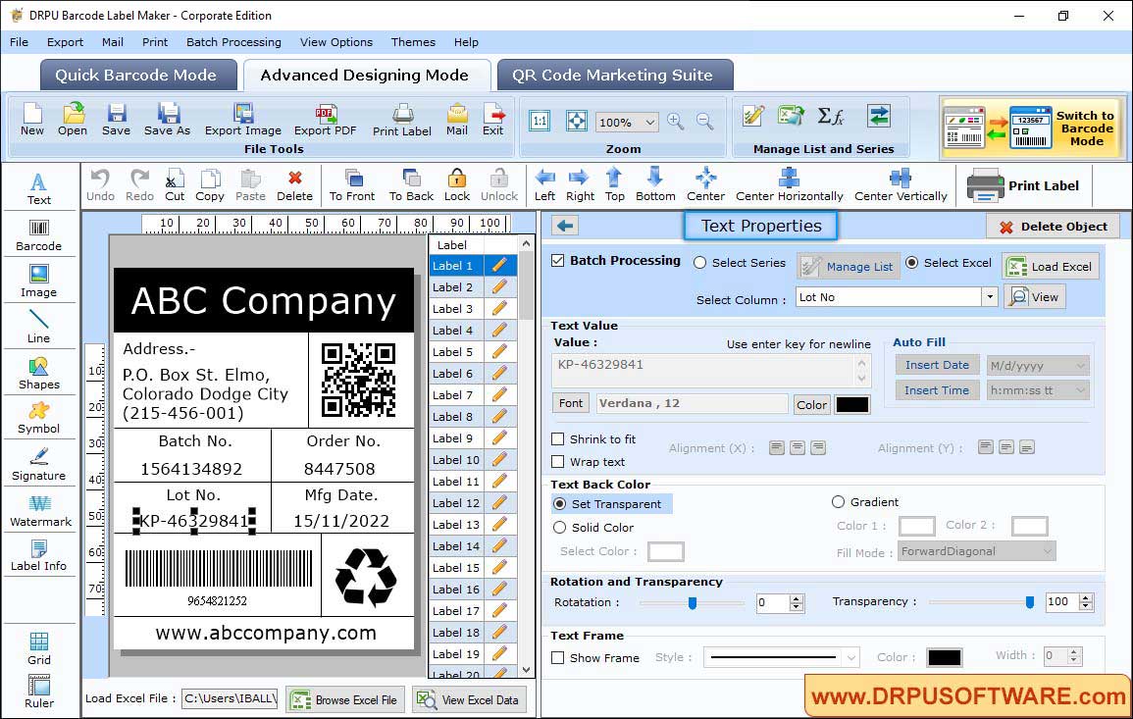Open the View Options menu
Viewport: 1133px width, 719px height.
click(x=336, y=42)
